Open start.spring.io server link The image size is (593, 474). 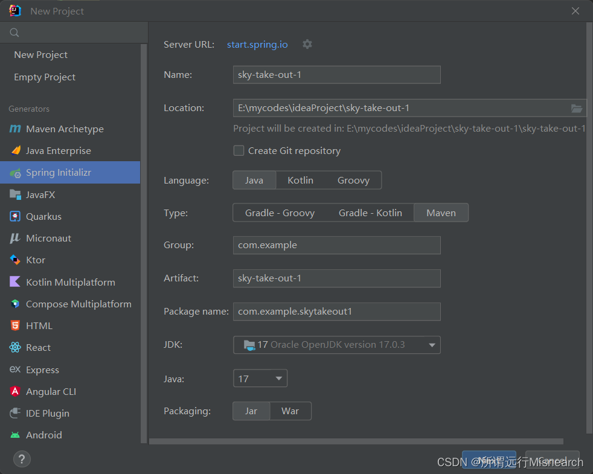tap(257, 45)
